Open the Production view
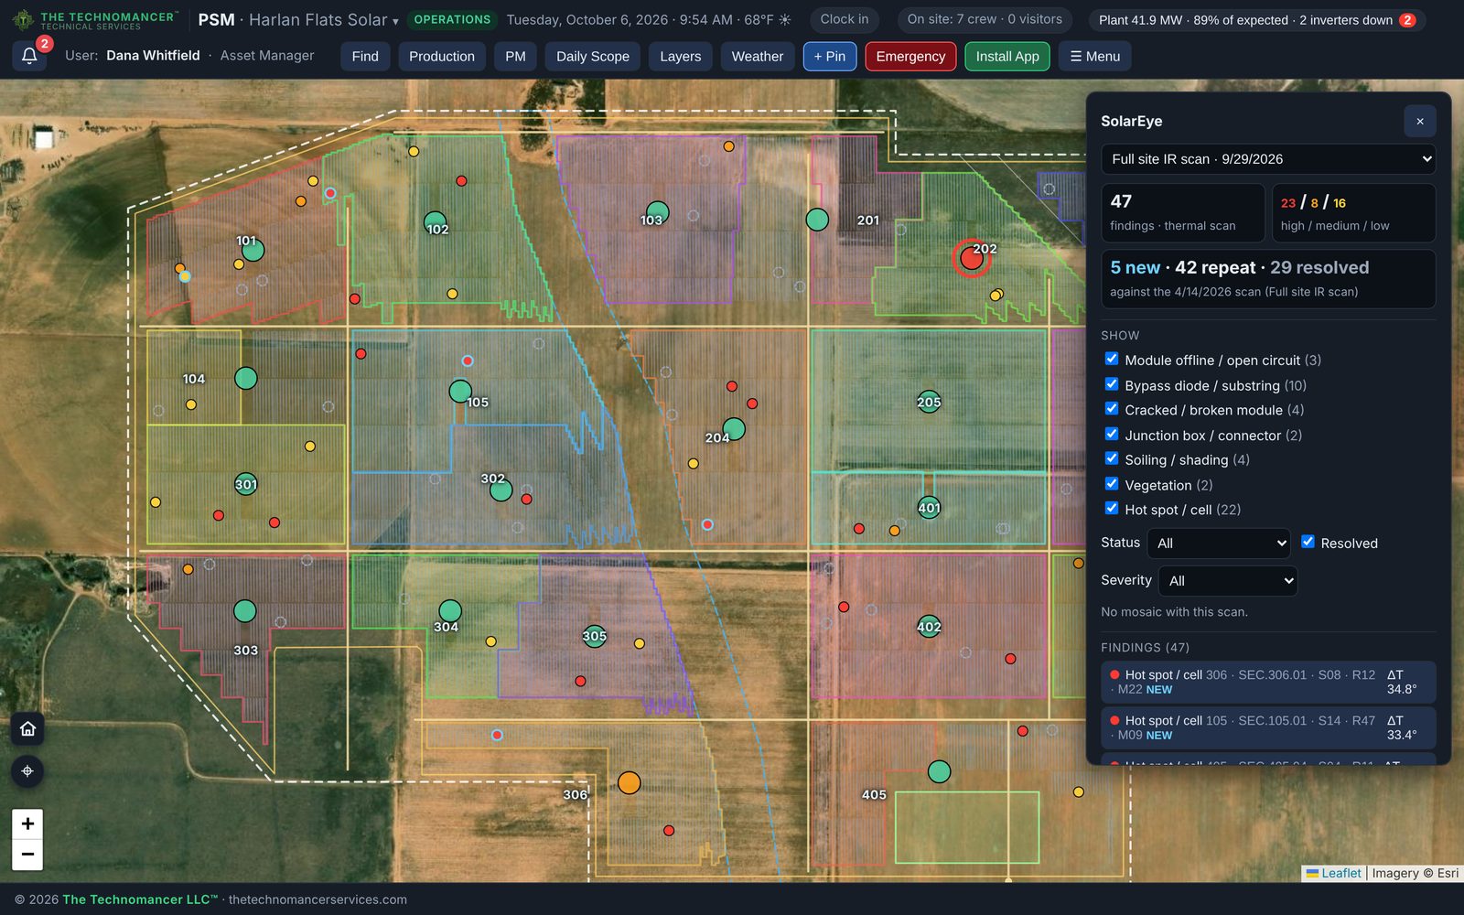1464x915 pixels. point(442,57)
